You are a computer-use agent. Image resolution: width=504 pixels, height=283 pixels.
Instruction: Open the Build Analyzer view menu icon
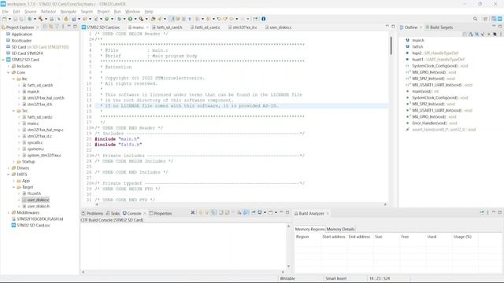tap(487, 212)
